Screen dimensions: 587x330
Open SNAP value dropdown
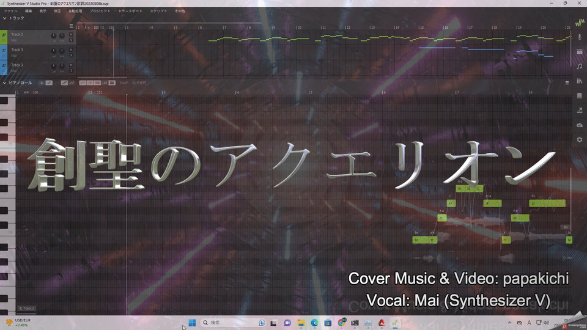point(139,82)
